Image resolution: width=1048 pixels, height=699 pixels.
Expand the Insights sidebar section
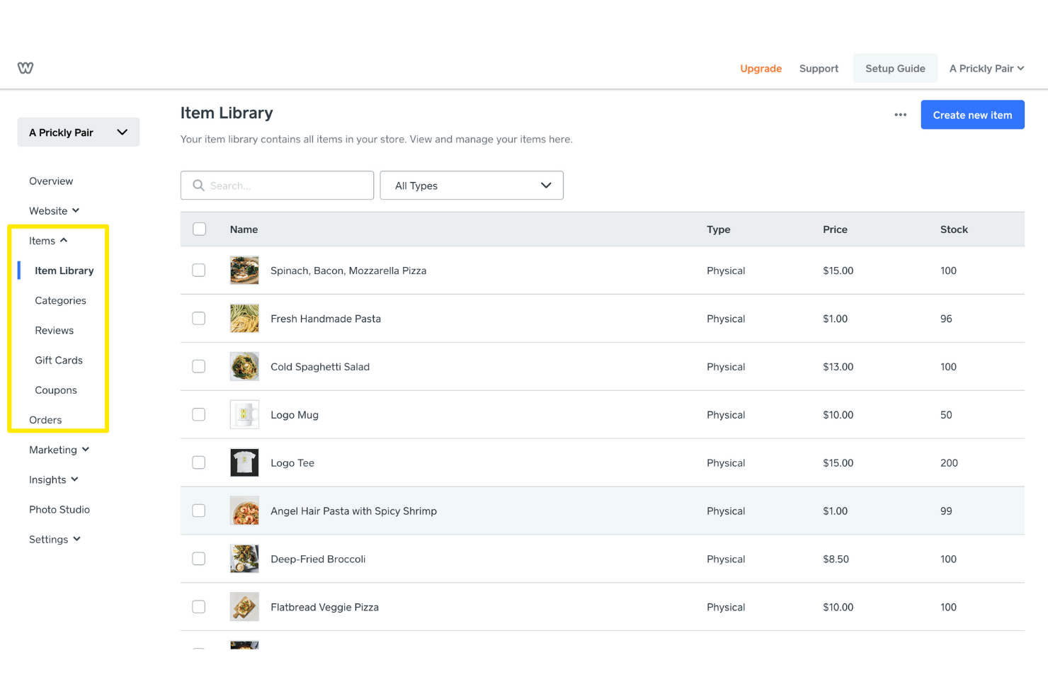[54, 479]
